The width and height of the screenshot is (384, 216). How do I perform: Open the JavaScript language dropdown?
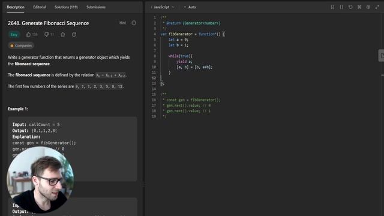pos(163,7)
